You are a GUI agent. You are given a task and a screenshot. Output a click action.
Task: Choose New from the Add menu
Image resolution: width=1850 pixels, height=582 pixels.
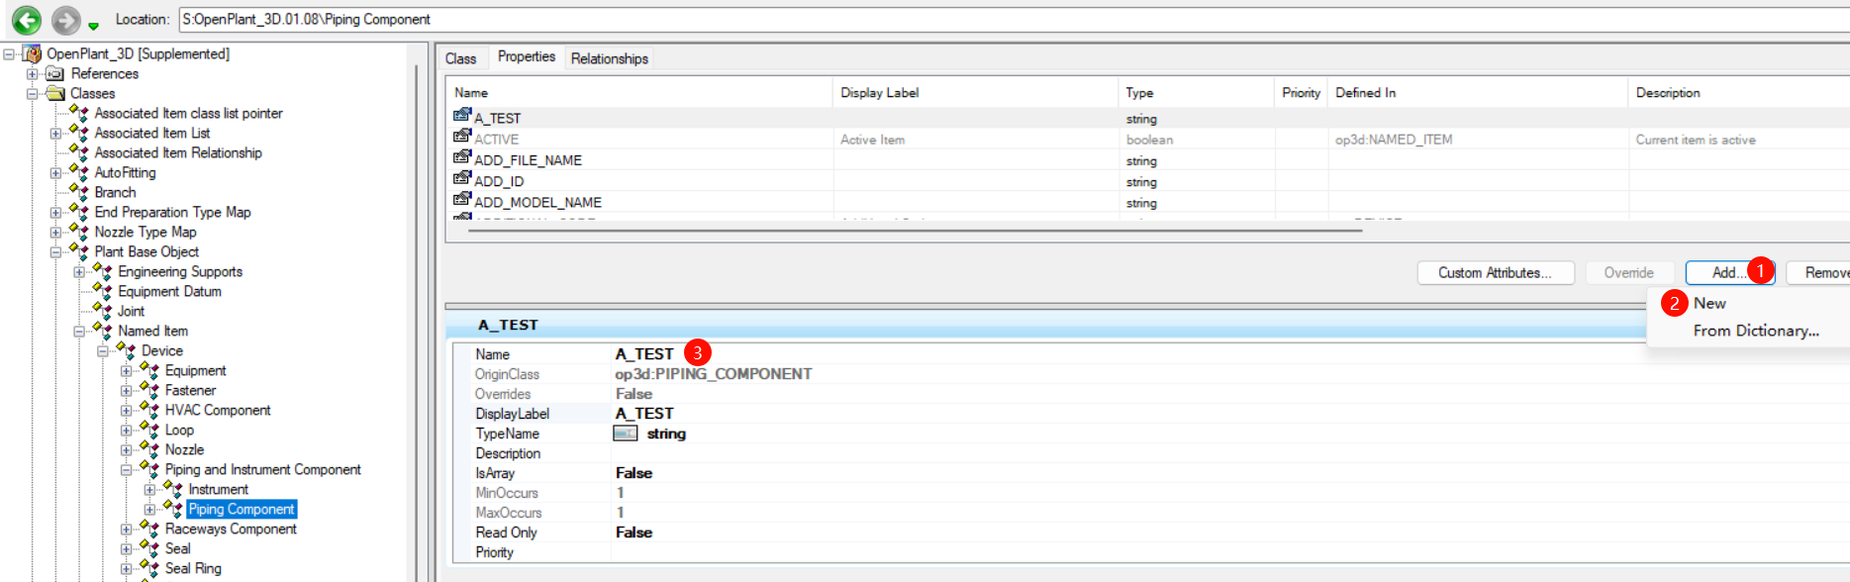1709,303
